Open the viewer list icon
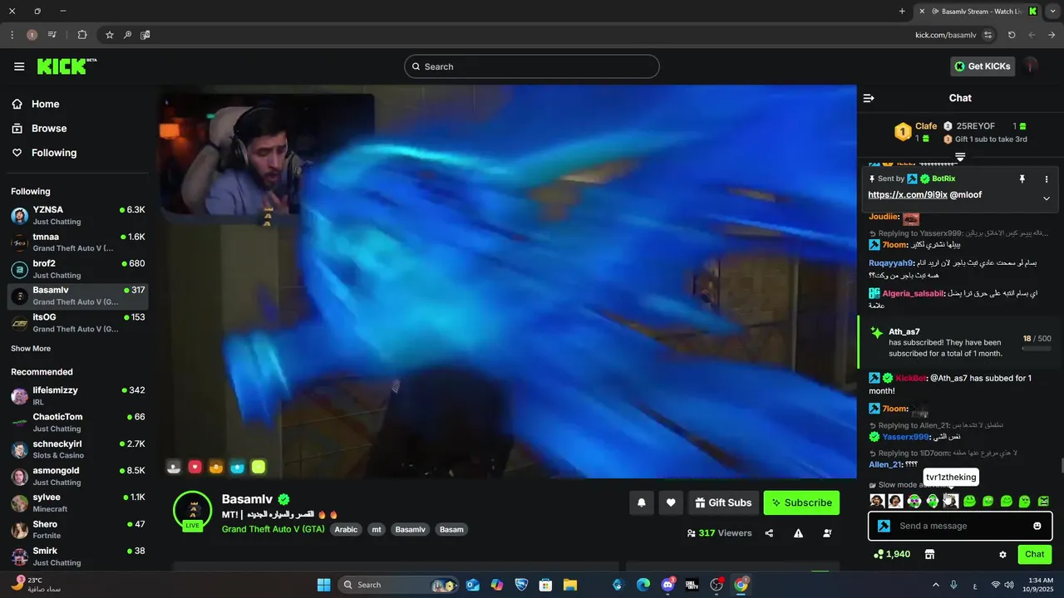The width and height of the screenshot is (1064, 598). click(x=827, y=533)
